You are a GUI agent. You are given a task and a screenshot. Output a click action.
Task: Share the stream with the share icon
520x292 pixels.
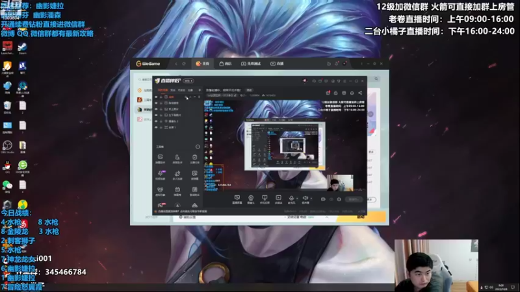point(360,93)
